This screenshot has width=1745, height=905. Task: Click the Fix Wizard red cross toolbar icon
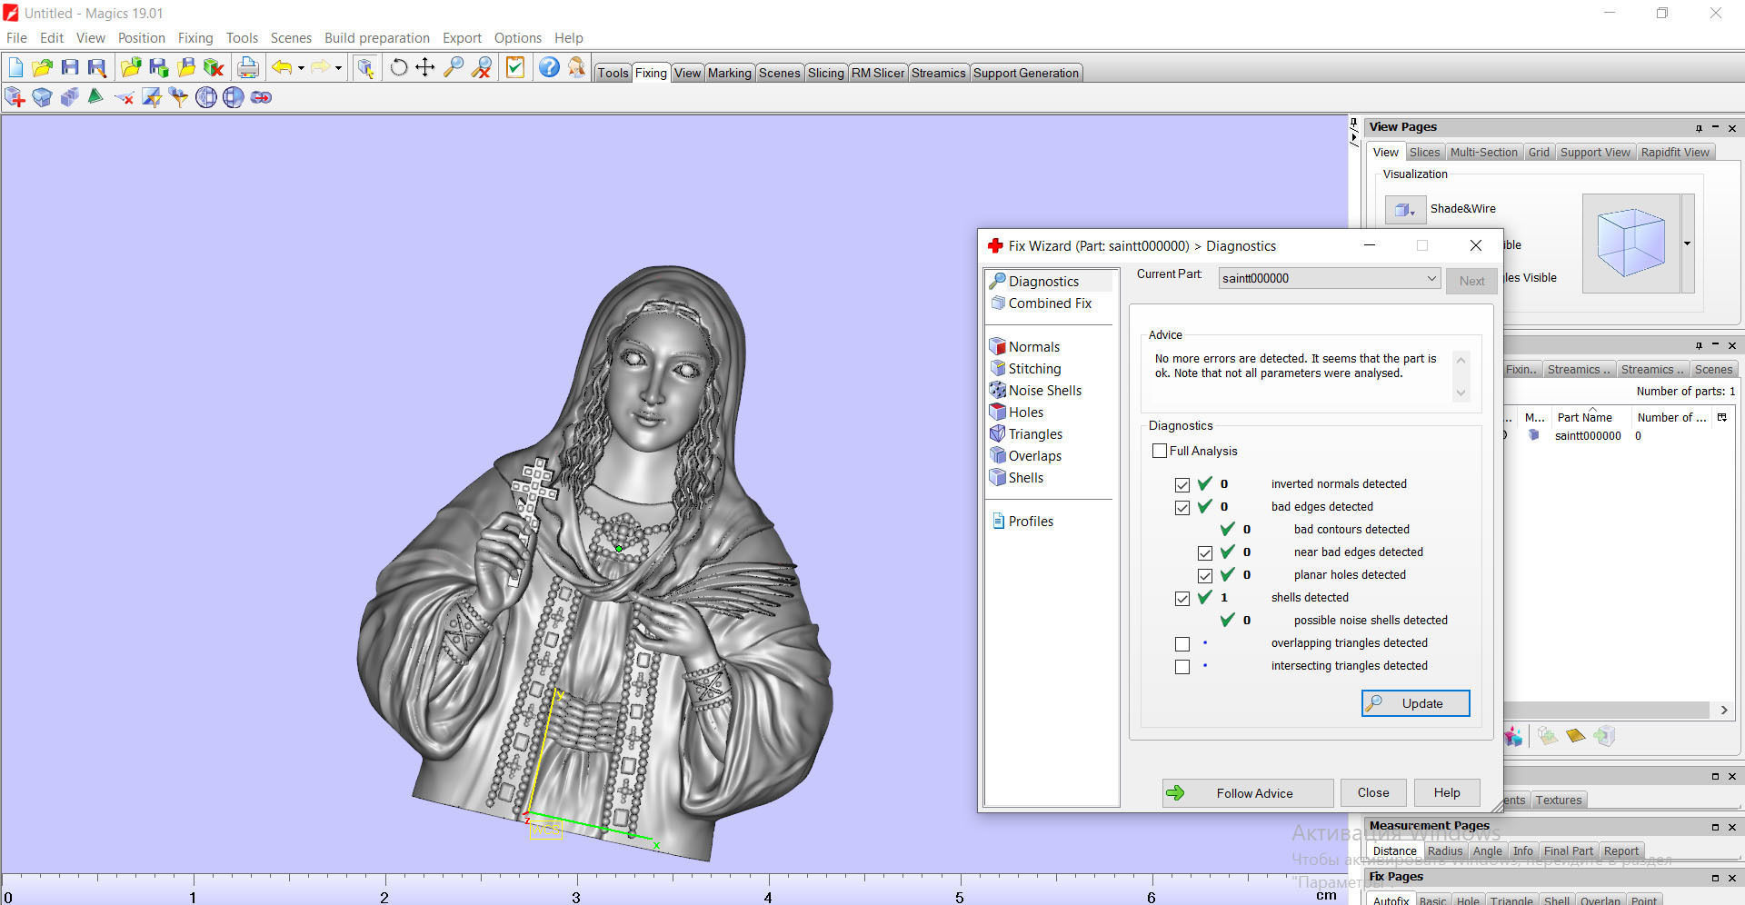click(x=15, y=97)
